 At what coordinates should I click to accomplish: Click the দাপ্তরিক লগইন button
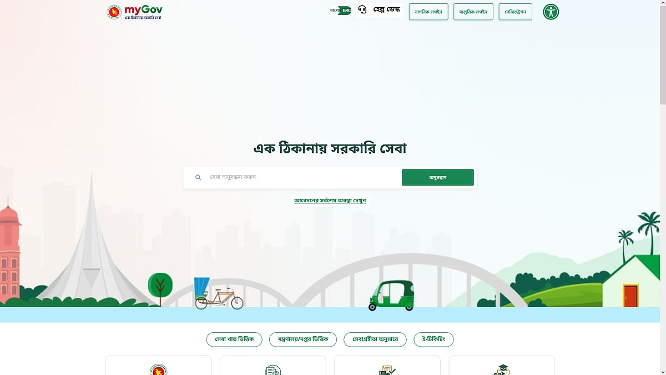click(x=473, y=12)
